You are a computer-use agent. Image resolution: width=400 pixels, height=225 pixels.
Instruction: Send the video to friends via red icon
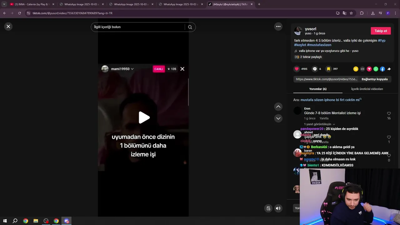[x=369, y=69]
